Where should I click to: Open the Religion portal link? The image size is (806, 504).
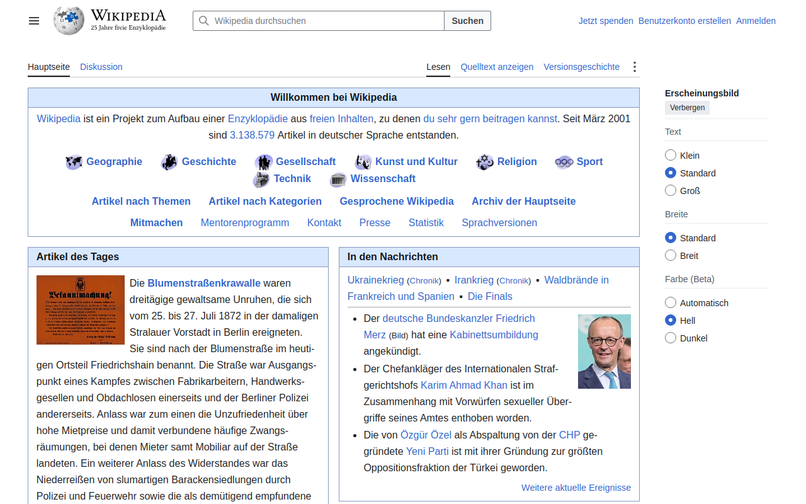click(x=517, y=162)
